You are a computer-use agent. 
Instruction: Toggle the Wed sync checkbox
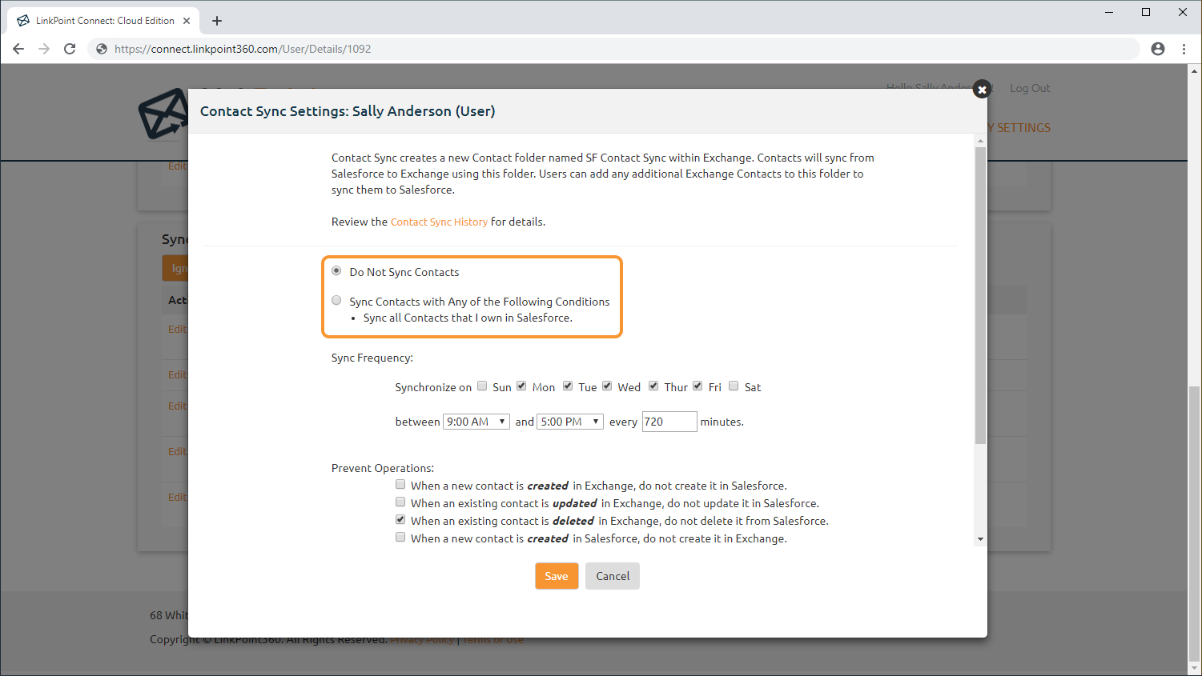(x=607, y=386)
